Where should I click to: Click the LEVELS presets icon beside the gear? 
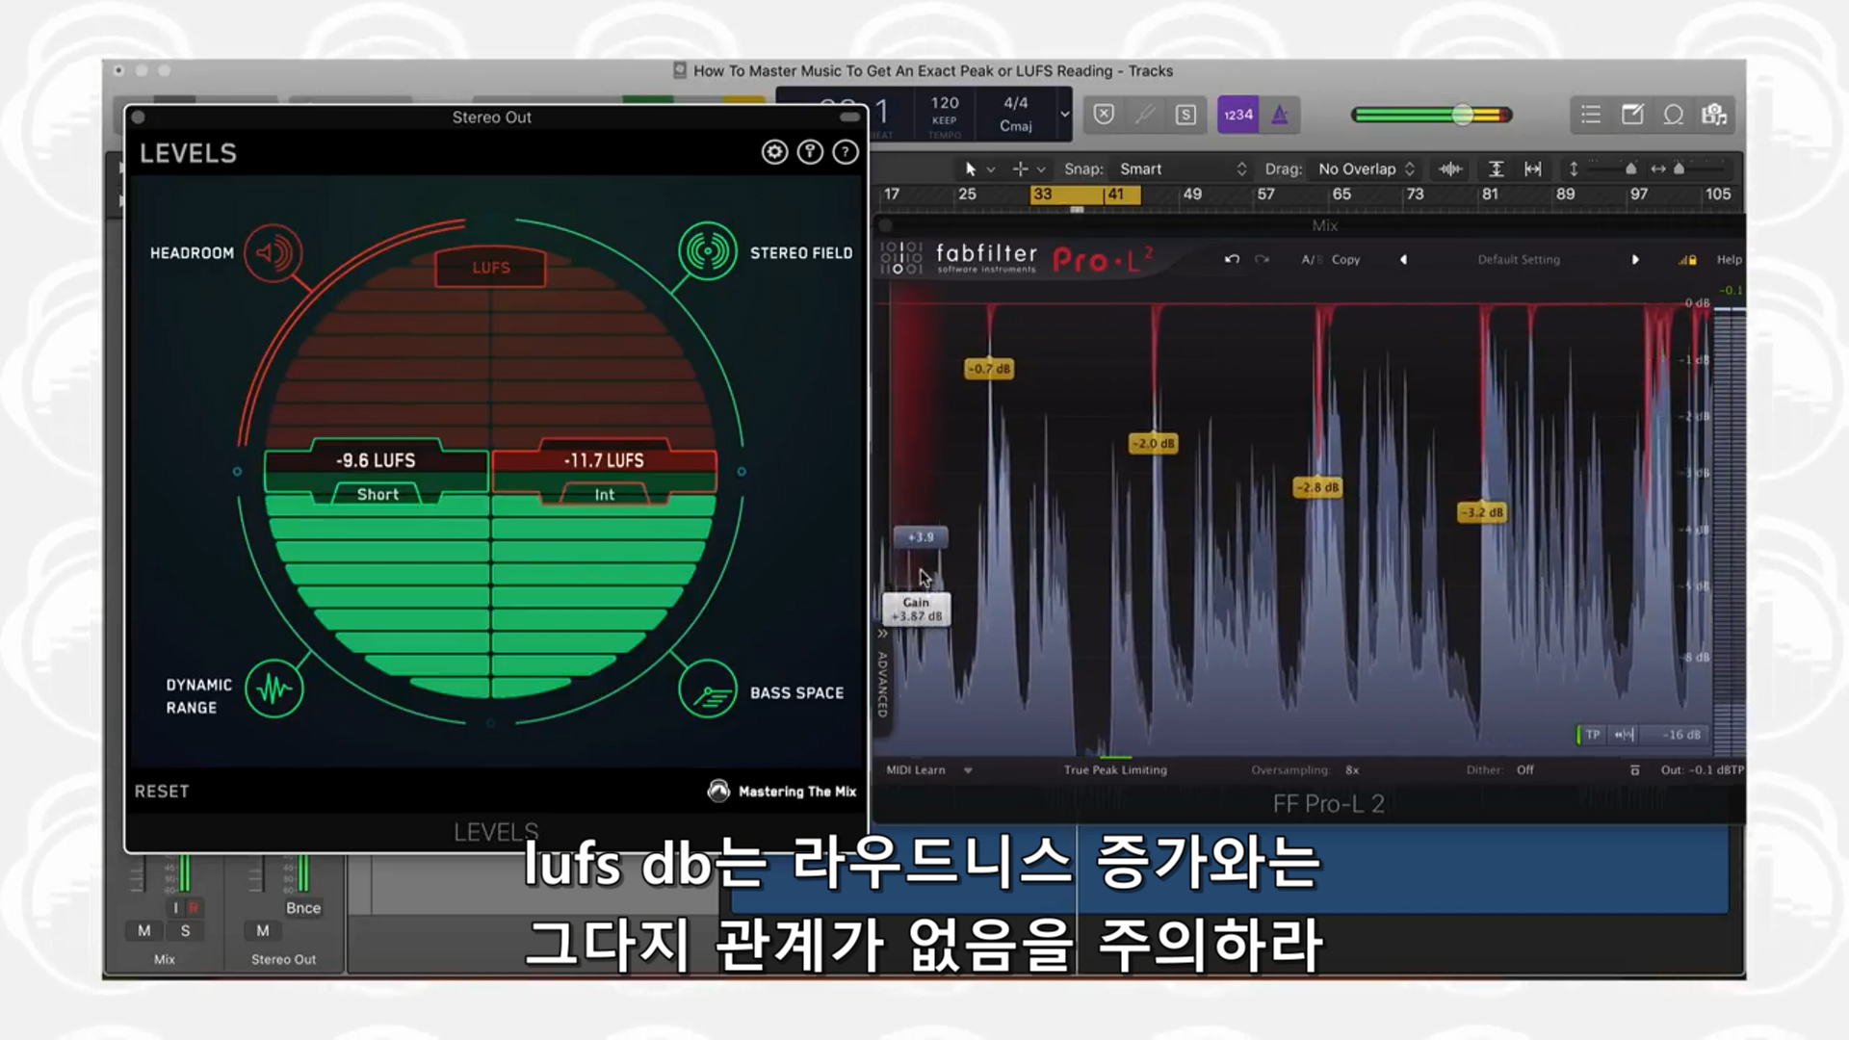click(x=810, y=152)
